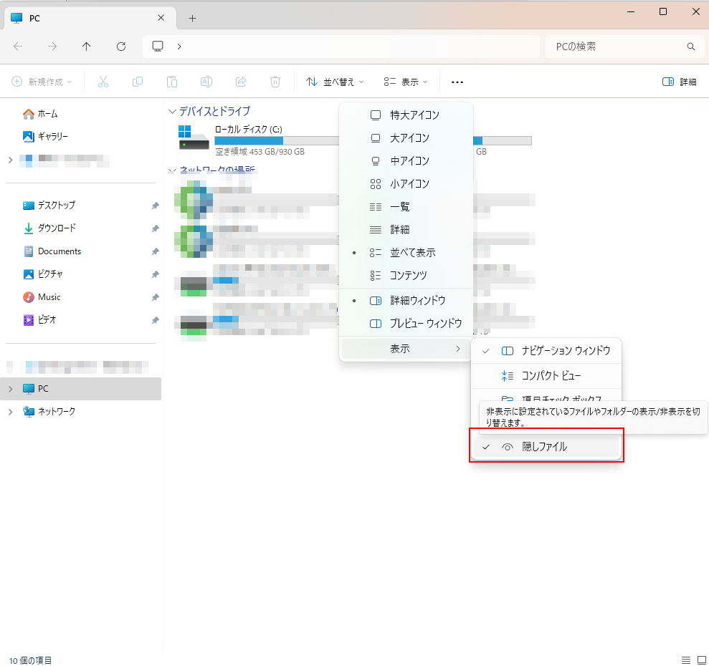Click the Refresh icon in navigation bar
Image resolution: width=709 pixels, height=666 pixels.
pyautogui.click(x=121, y=47)
